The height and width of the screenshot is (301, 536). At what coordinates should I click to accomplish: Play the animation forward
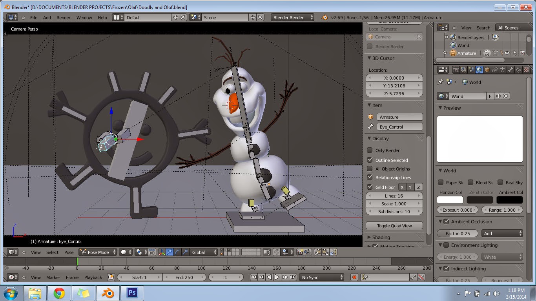pyautogui.click(x=277, y=277)
